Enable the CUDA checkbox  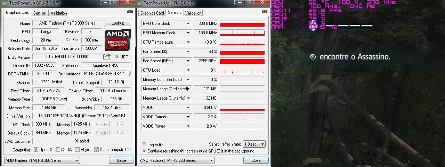click(x=57, y=150)
